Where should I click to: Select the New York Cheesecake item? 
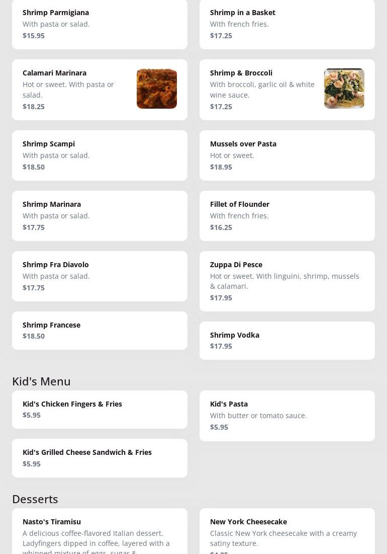(287, 533)
